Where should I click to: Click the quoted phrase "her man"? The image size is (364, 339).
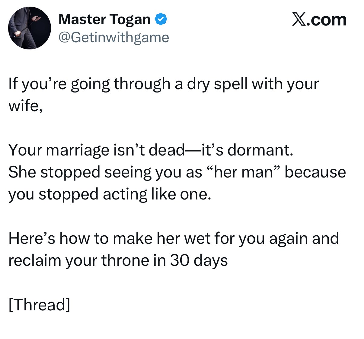click(x=243, y=172)
